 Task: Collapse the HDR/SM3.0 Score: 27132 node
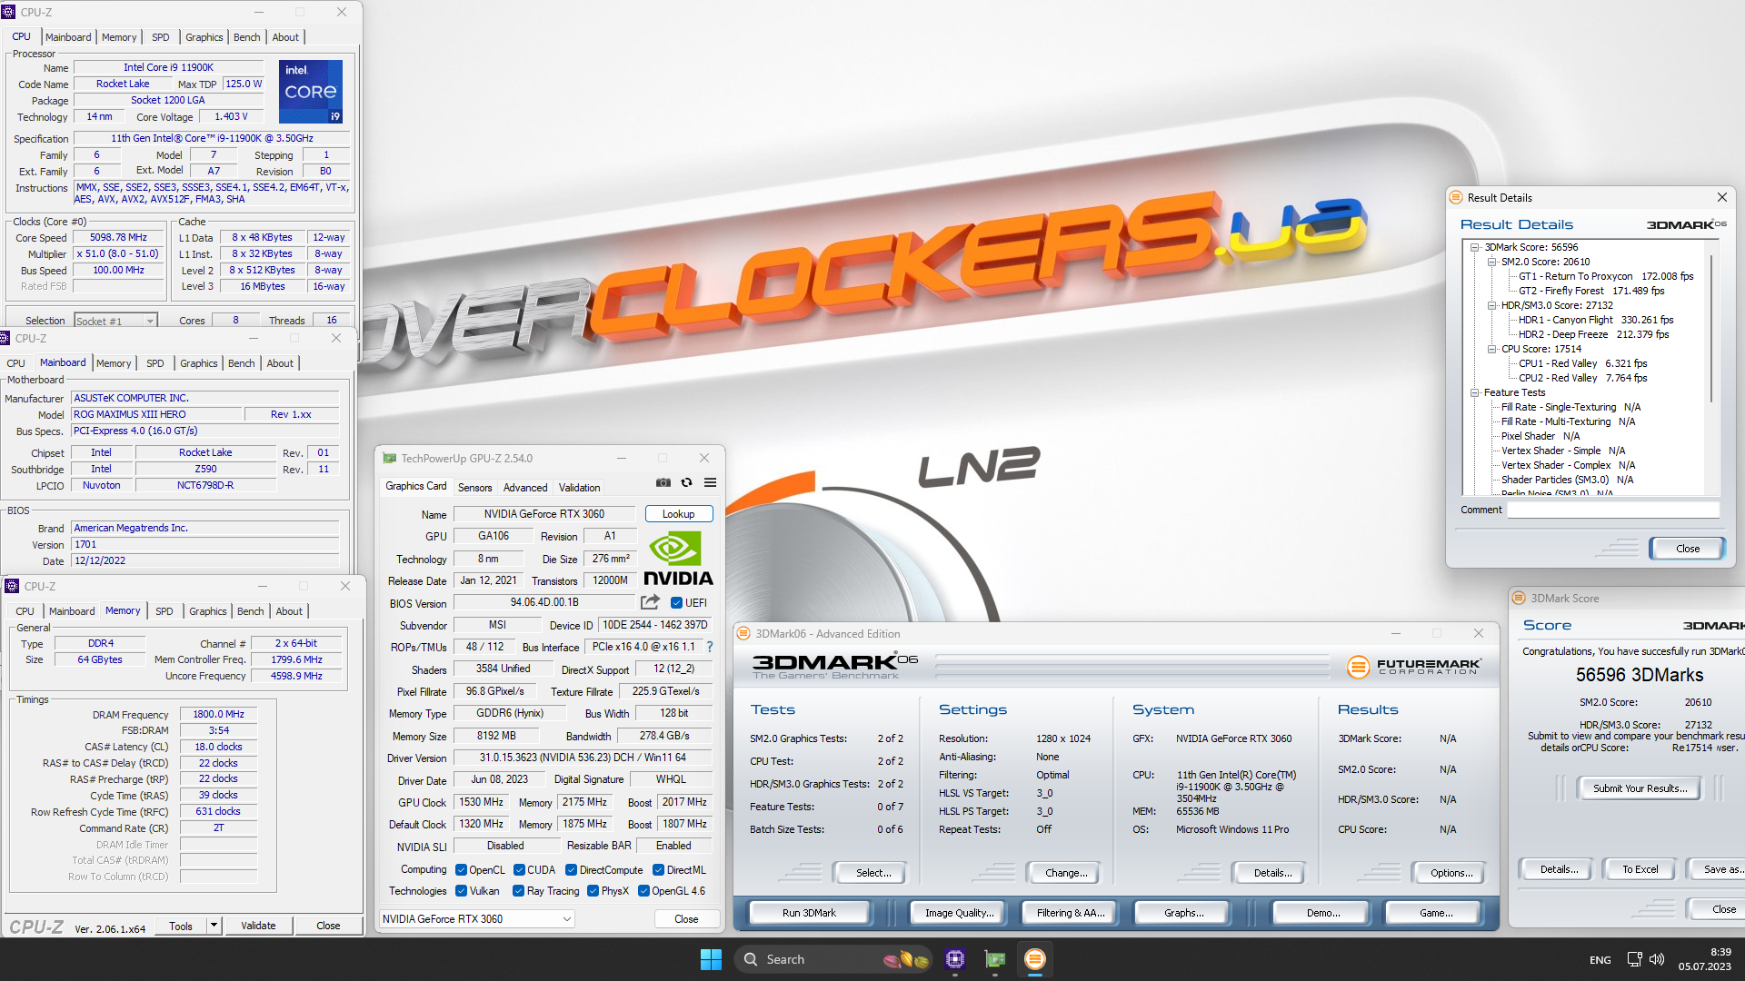click(1491, 305)
